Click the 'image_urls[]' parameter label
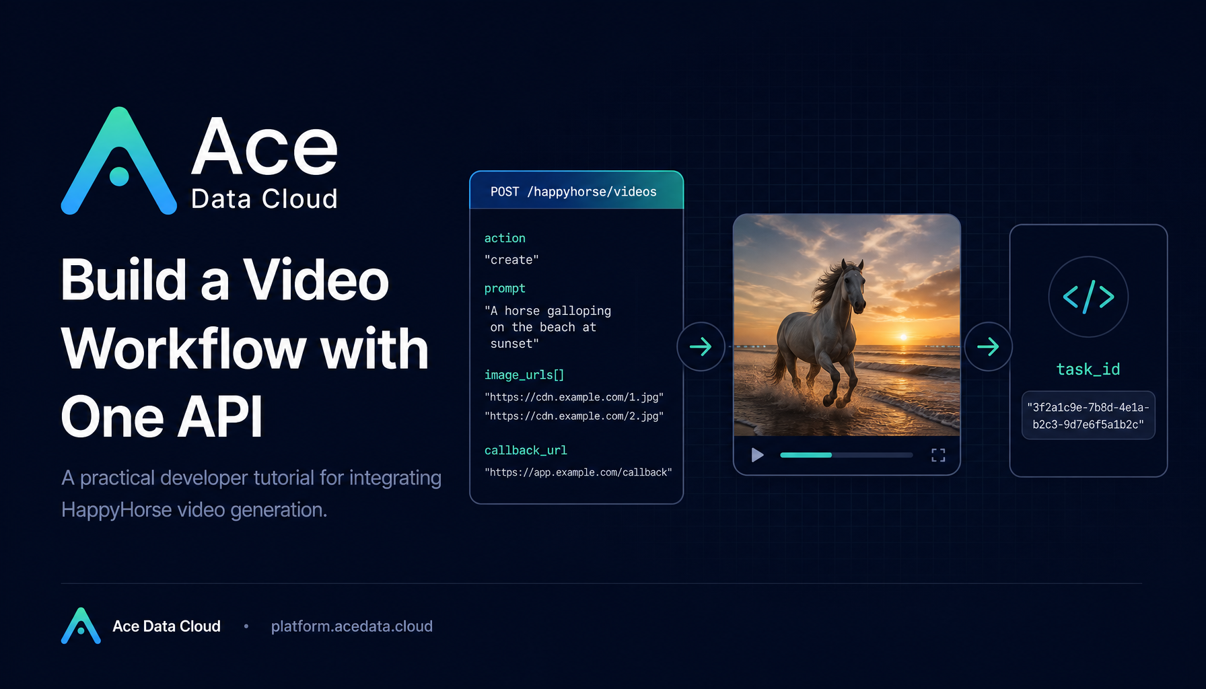The height and width of the screenshot is (689, 1206). [x=524, y=375]
